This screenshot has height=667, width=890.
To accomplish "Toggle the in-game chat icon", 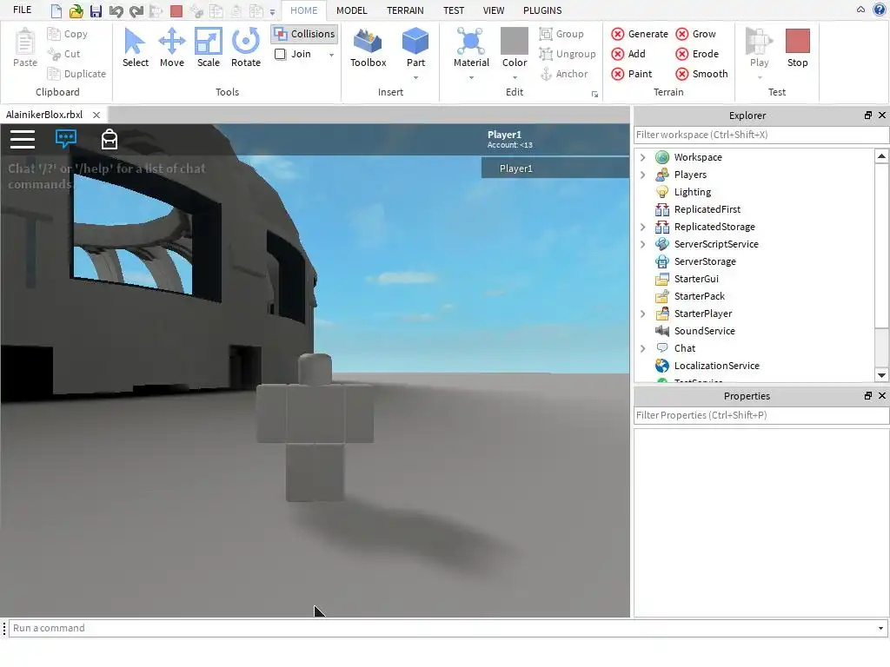I will 66,138.
